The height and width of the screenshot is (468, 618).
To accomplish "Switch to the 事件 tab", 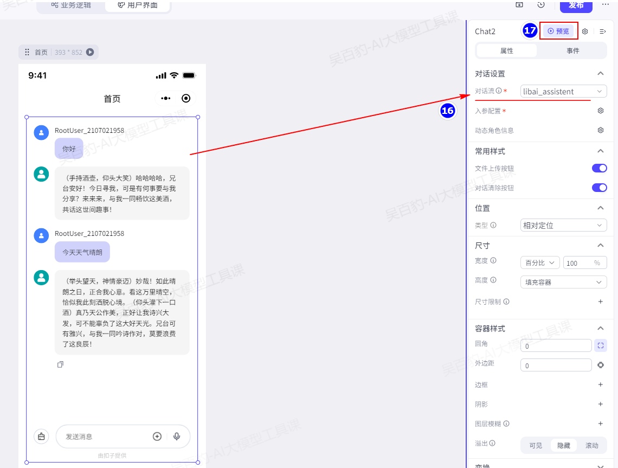I will (x=573, y=50).
